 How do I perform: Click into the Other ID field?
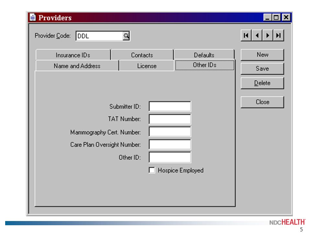click(x=170, y=157)
